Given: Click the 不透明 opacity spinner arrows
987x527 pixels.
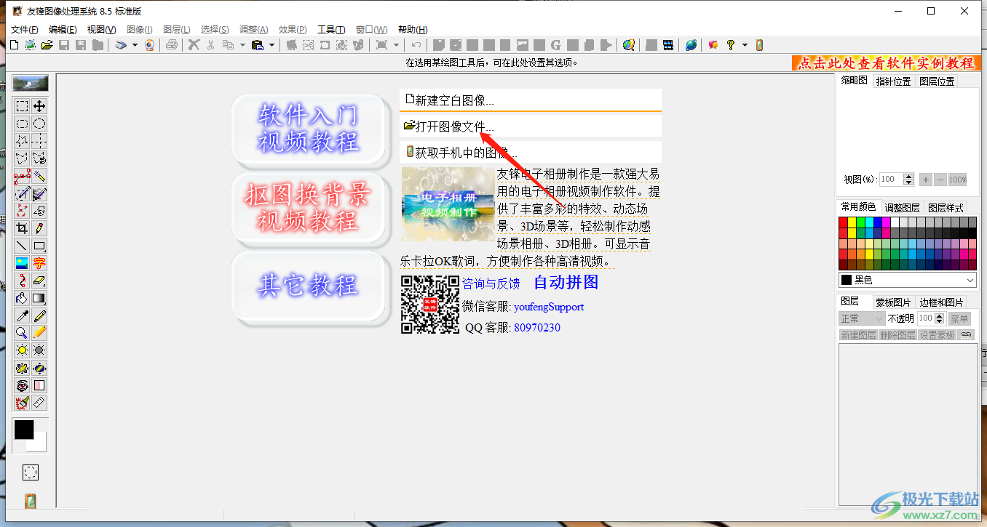Looking at the screenshot, I should click(x=939, y=318).
